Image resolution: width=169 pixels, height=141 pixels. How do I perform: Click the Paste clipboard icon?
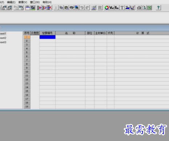tap(67, 8)
